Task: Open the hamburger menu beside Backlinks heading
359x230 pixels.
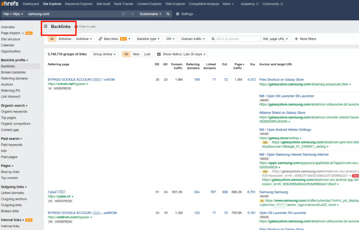Action: [46, 26]
